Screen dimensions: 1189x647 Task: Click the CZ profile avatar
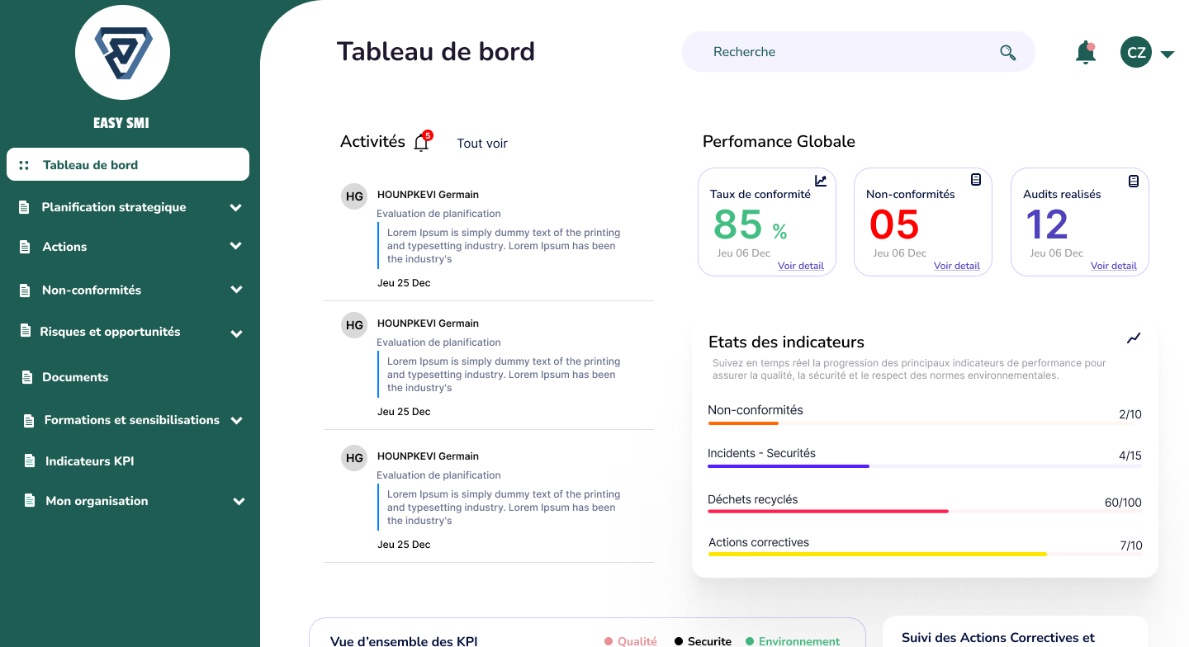[x=1135, y=52]
